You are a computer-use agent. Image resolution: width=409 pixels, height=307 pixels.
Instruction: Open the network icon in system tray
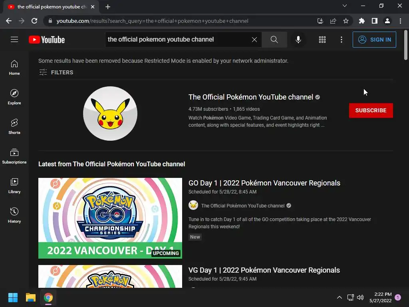click(x=350, y=297)
